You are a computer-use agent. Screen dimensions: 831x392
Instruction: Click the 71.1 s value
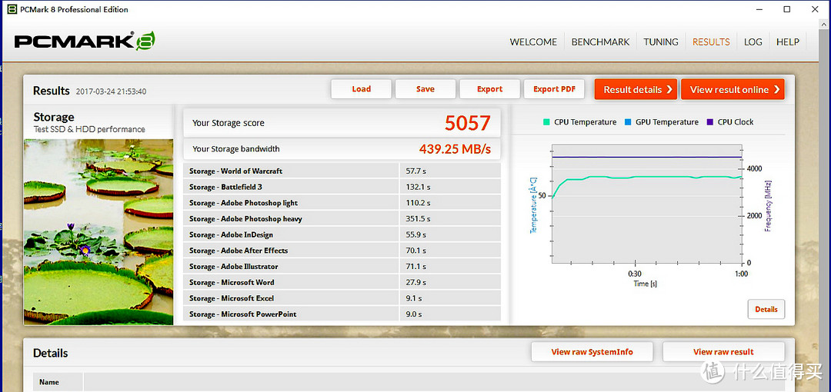(415, 267)
